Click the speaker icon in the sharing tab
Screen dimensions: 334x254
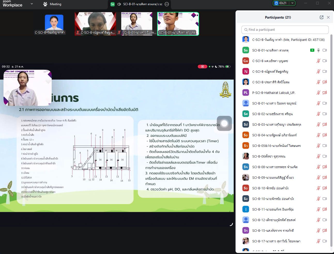tap(119, 4)
